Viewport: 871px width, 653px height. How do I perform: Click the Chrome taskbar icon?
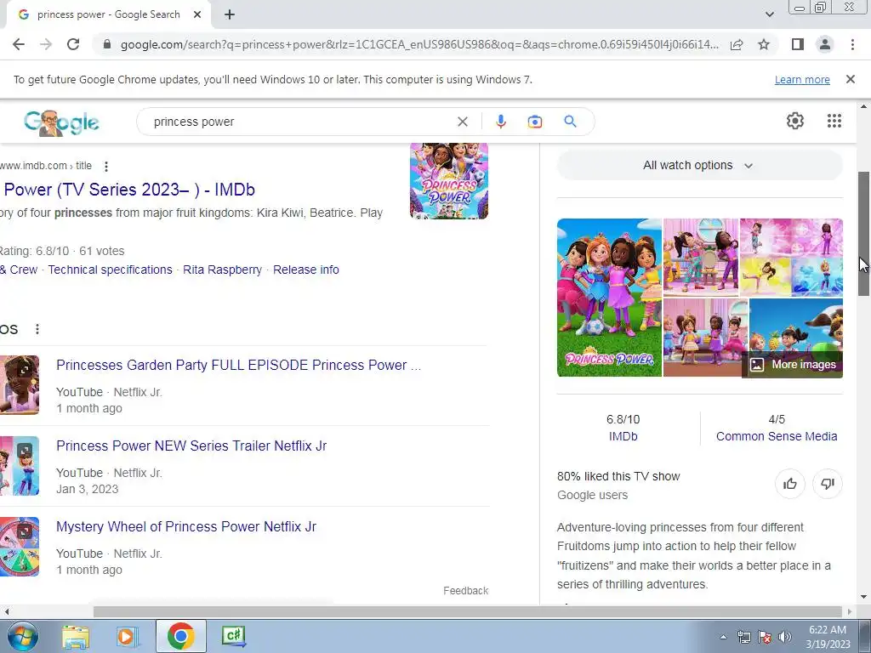tap(180, 636)
